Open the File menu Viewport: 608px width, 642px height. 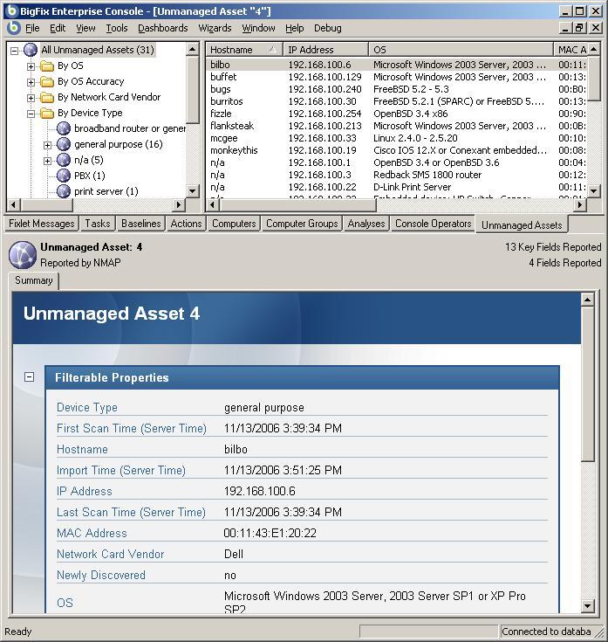pyautogui.click(x=32, y=28)
